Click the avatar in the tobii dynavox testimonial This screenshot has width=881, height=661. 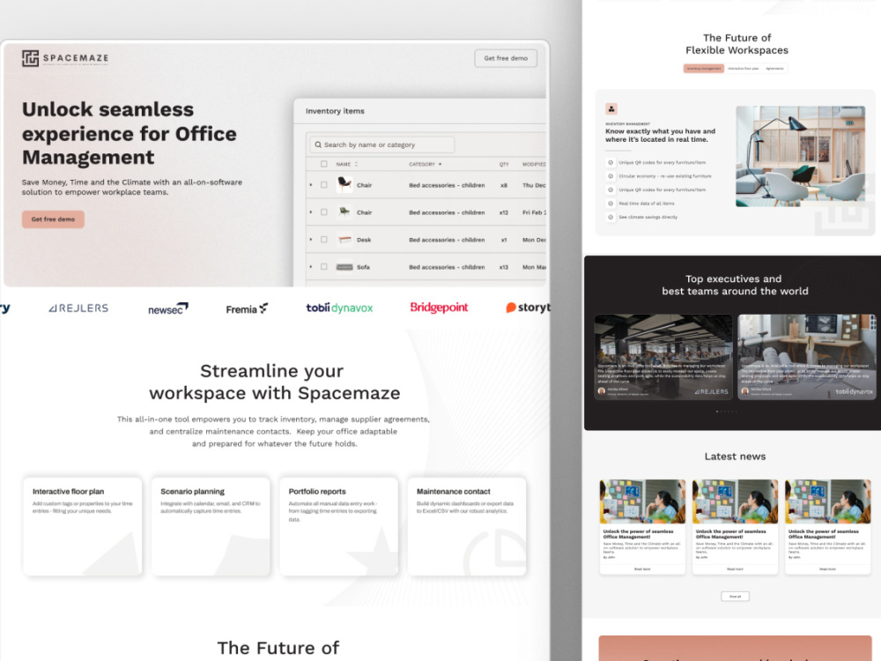tap(745, 390)
